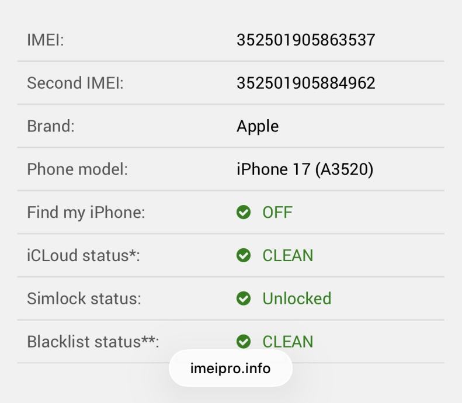462x403 pixels.
Task: Select the second IMEI number 352501905884962
Action: tap(305, 83)
